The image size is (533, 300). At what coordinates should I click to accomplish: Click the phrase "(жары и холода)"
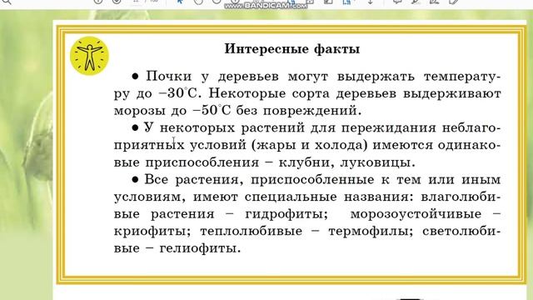pyautogui.click(x=310, y=145)
